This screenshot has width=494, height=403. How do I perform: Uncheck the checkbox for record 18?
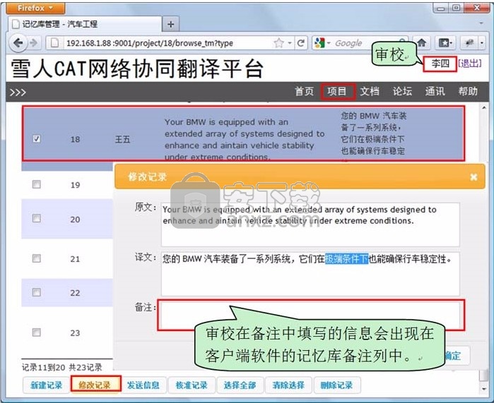click(37, 139)
